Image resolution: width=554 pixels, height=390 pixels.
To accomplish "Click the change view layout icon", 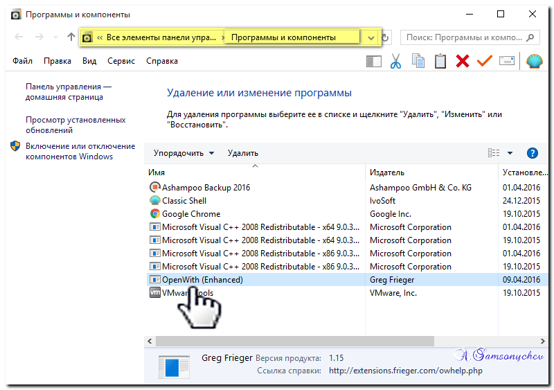I will 494,153.
